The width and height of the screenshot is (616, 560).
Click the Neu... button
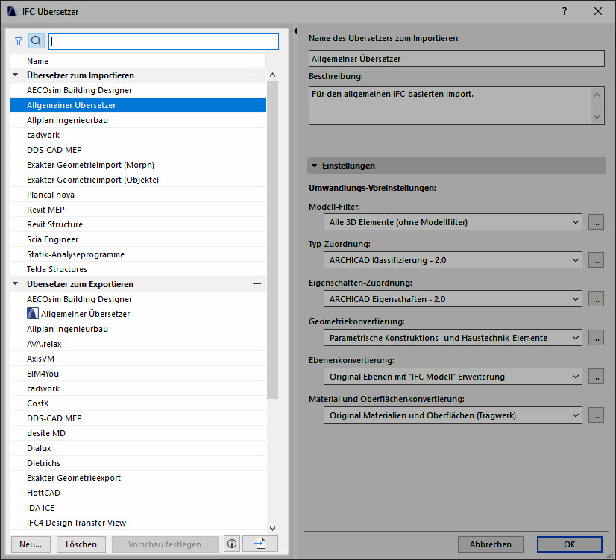(31, 544)
